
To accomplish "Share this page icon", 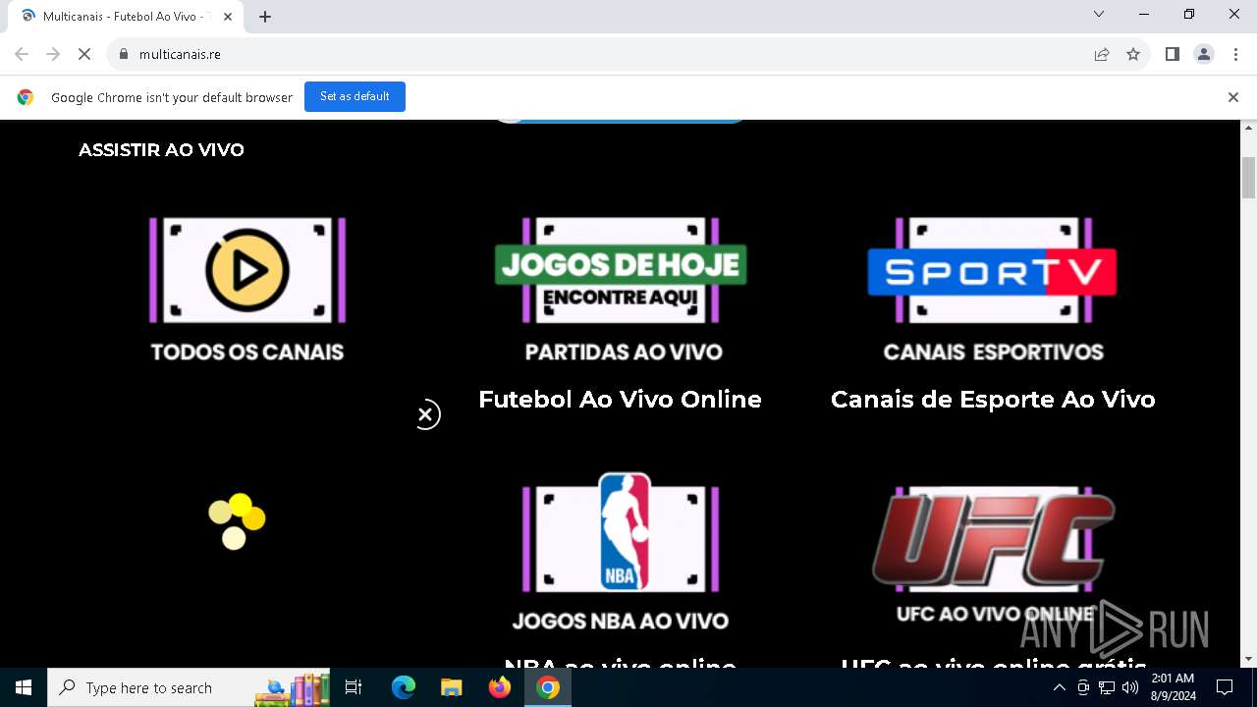I will [1102, 54].
